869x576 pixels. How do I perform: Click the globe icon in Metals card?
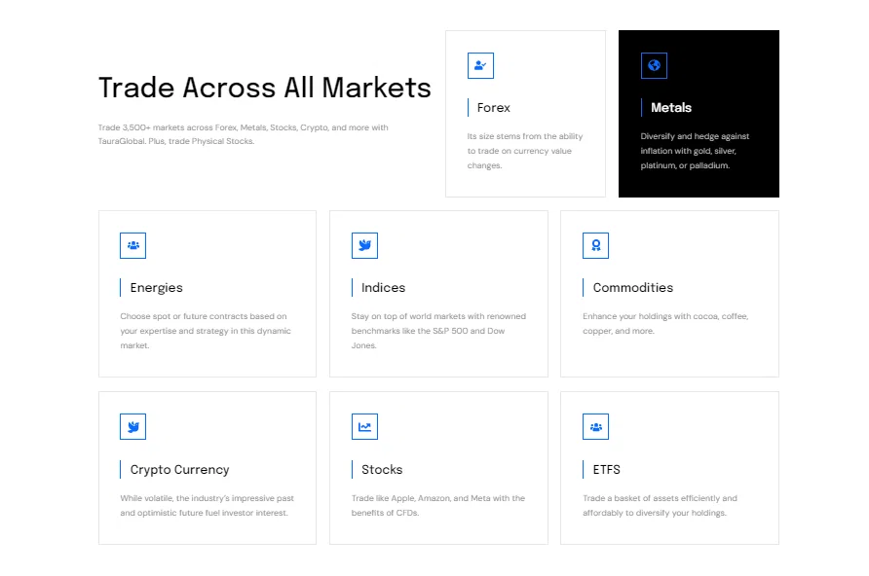click(x=654, y=65)
